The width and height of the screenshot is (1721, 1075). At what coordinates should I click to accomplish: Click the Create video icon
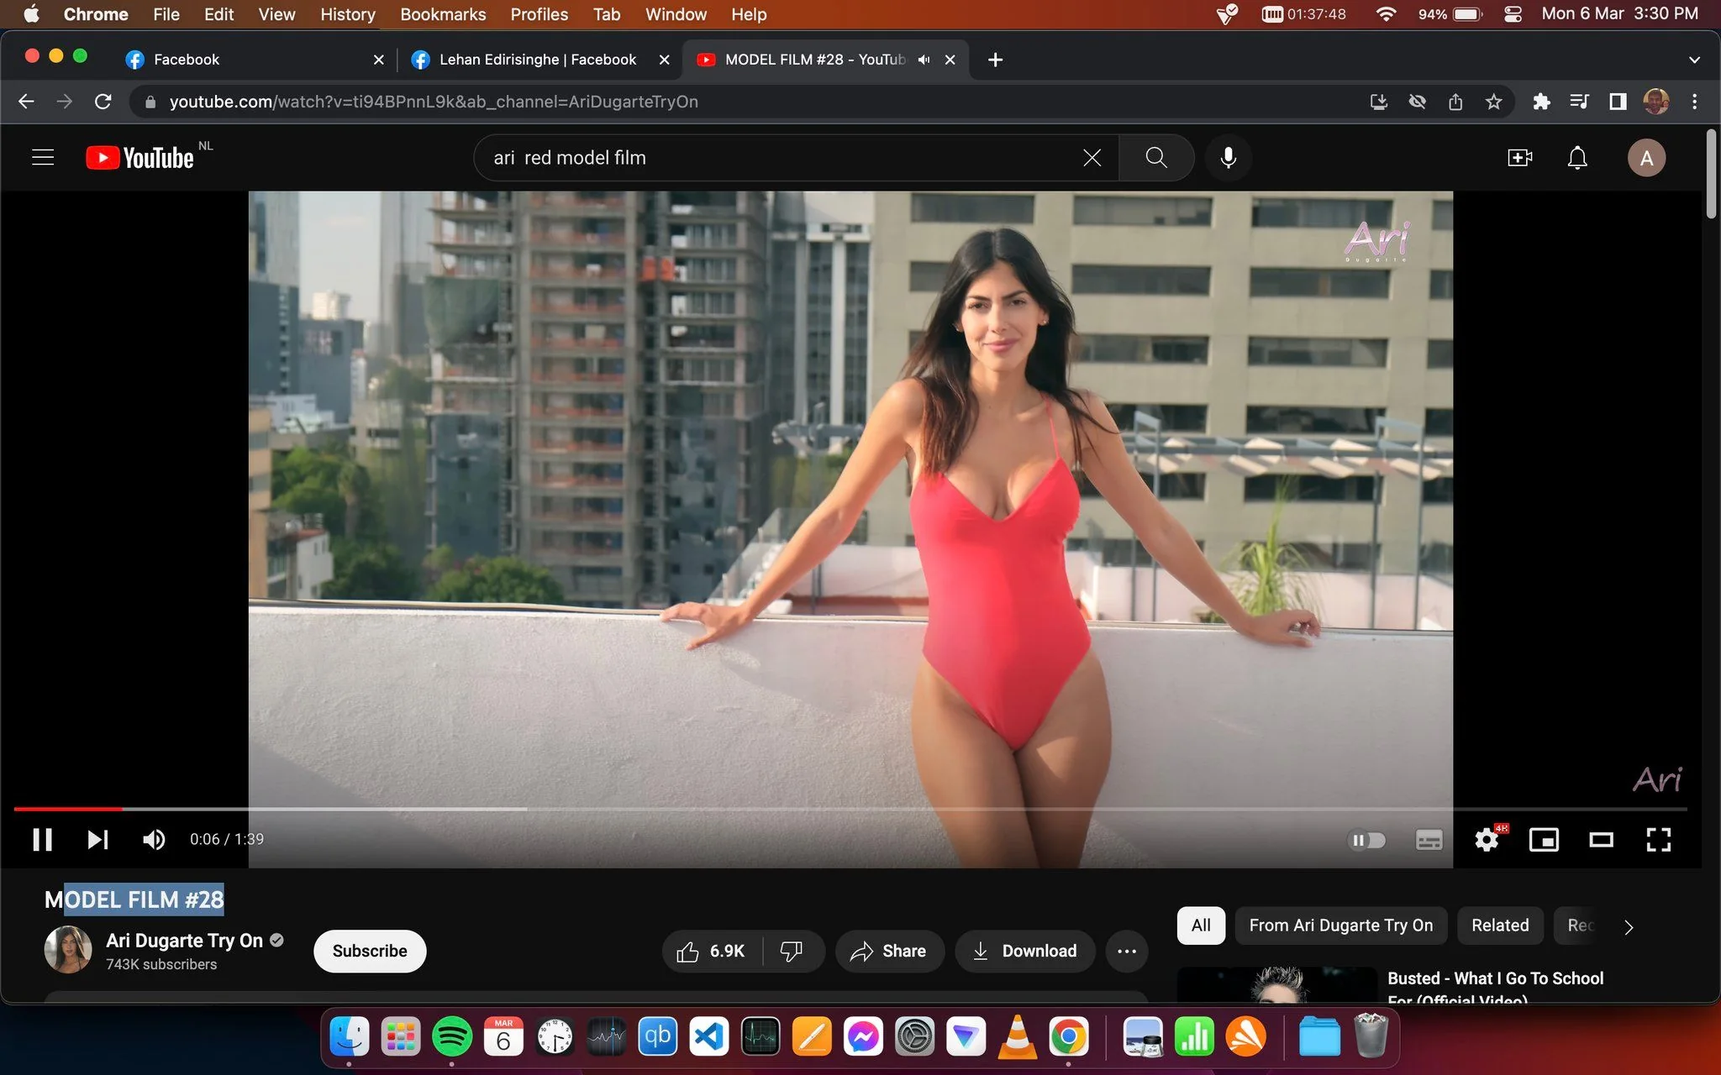pos(1519,158)
